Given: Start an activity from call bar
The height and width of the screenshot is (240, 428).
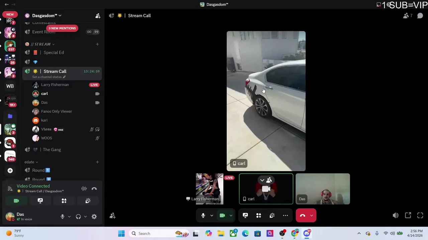Looking at the screenshot, I should click(258, 215).
